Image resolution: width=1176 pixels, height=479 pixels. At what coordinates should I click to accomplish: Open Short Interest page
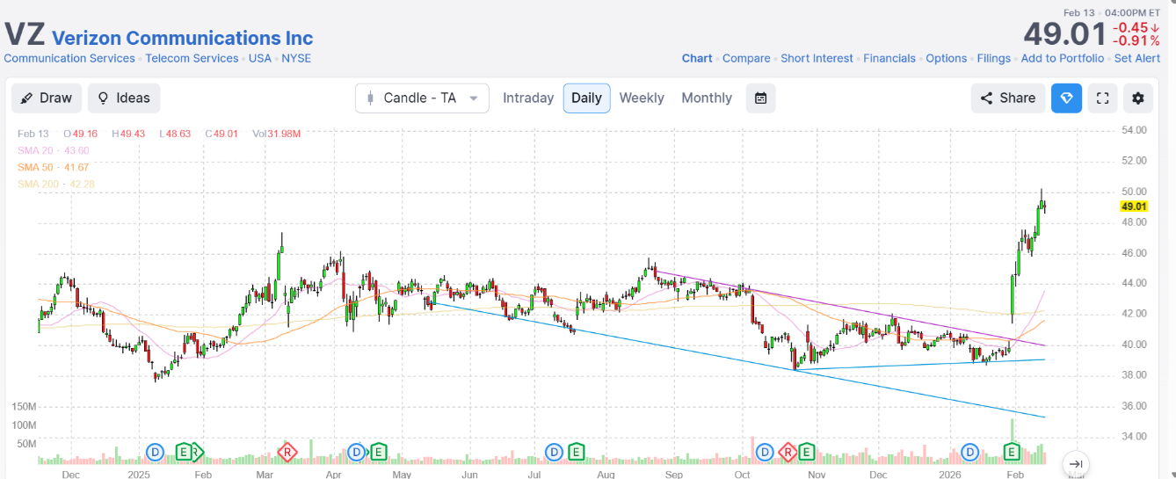(817, 58)
